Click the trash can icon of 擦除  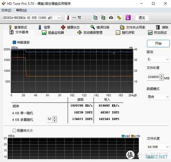(x=158, y=27)
